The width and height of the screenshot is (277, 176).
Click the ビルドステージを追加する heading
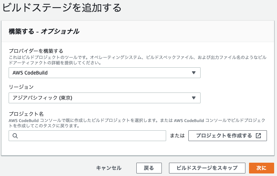(x=62, y=8)
